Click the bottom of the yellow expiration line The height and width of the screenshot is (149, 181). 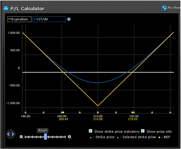tap(98, 106)
